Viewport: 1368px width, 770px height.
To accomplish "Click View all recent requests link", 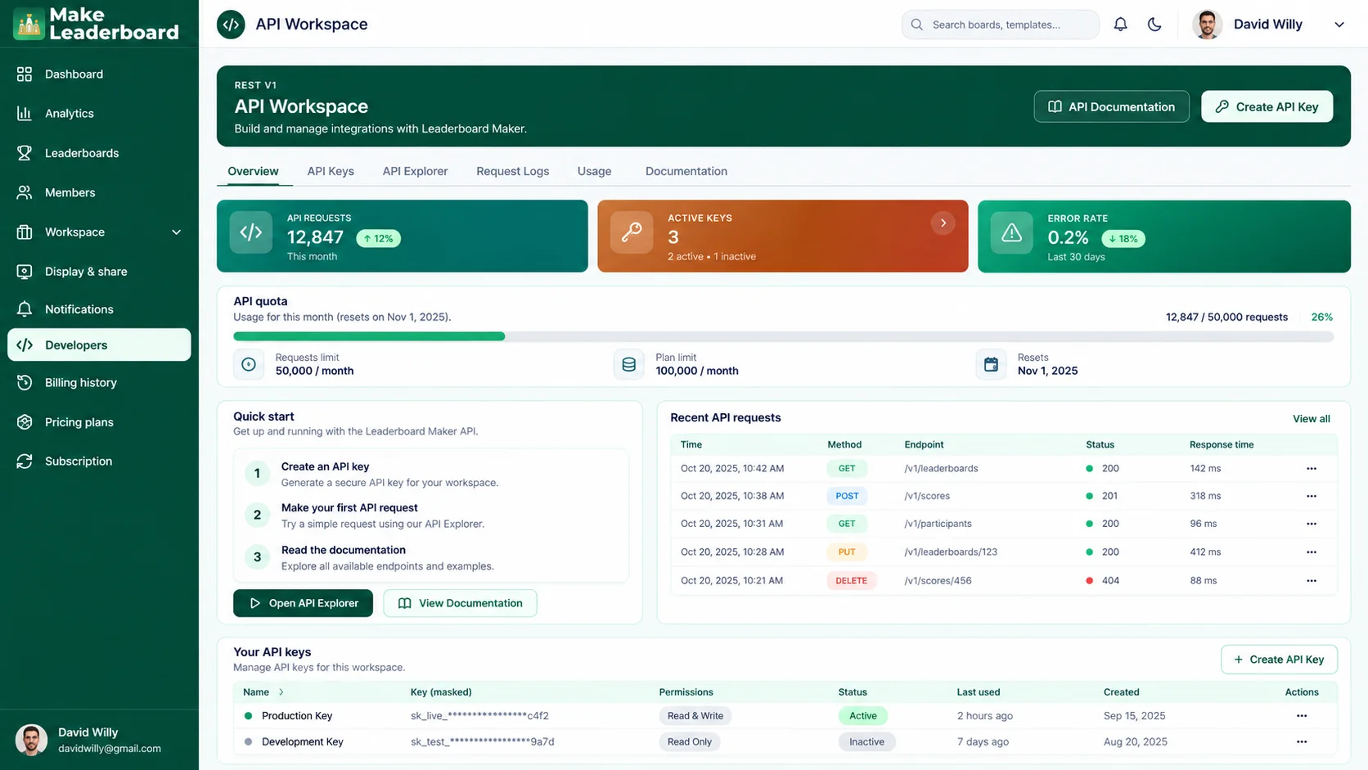I will click(1311, 419).
